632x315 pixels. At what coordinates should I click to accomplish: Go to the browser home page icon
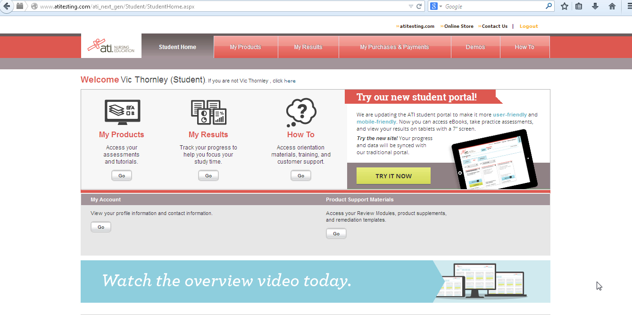(x=612, y=6)
